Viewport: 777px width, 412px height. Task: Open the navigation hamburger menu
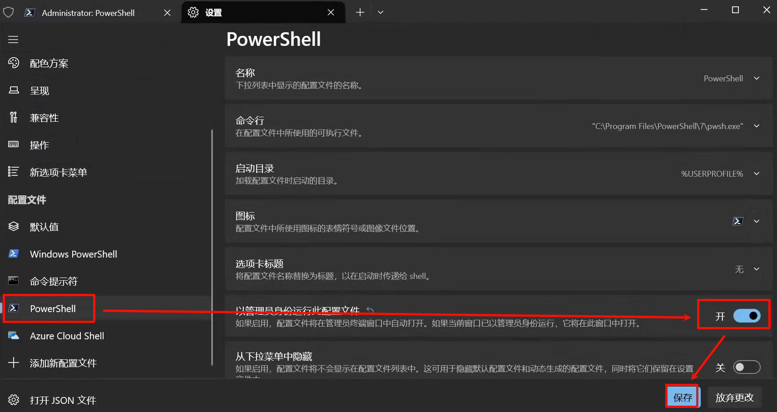(13, 40)
